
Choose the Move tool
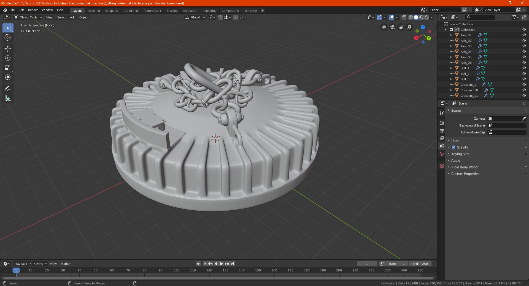[x=8, y=49]
